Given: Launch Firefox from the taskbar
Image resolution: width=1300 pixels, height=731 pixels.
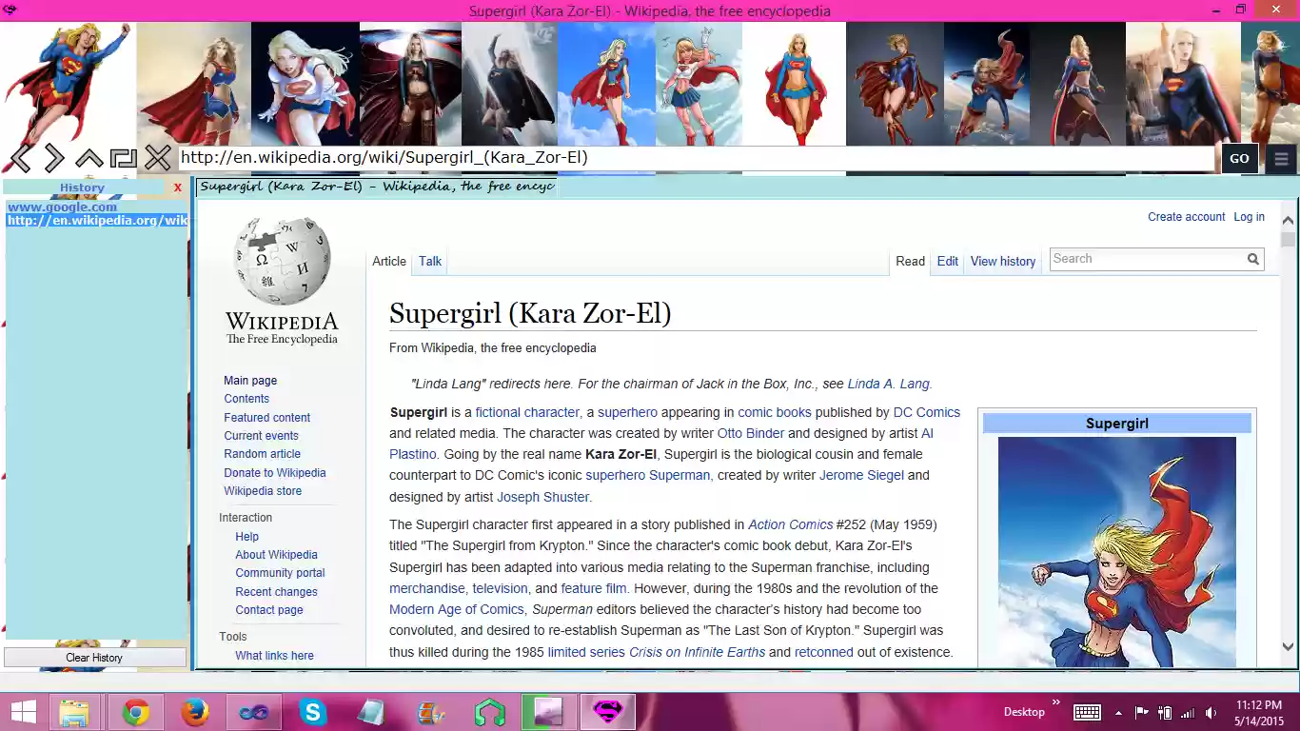Looking at the screenshot, I should 195,711.
